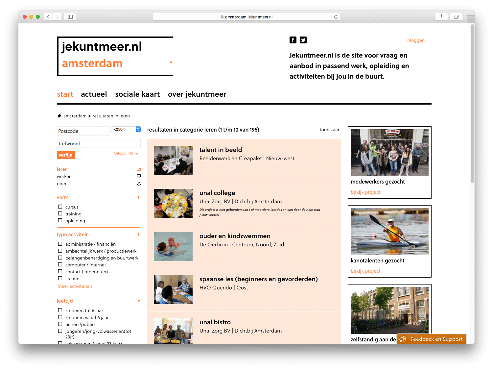The image size is (493, 370).
Task: Select the doen category
Action: [x=62, y=184]
